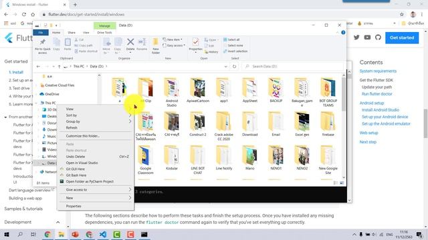
Task: Open the Twitter icon on Flutter site
Action: [x=356, y=37]
